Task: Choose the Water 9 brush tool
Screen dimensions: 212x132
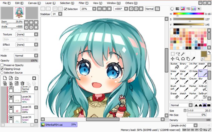Action: 175,73
